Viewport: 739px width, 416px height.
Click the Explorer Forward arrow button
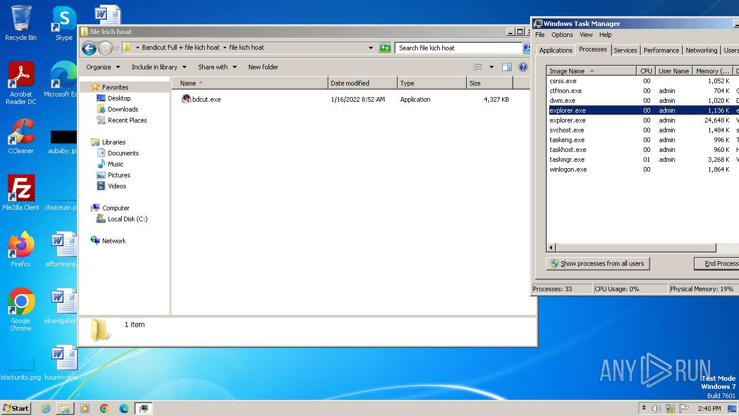pyautogui.click(x=105, y=48)
